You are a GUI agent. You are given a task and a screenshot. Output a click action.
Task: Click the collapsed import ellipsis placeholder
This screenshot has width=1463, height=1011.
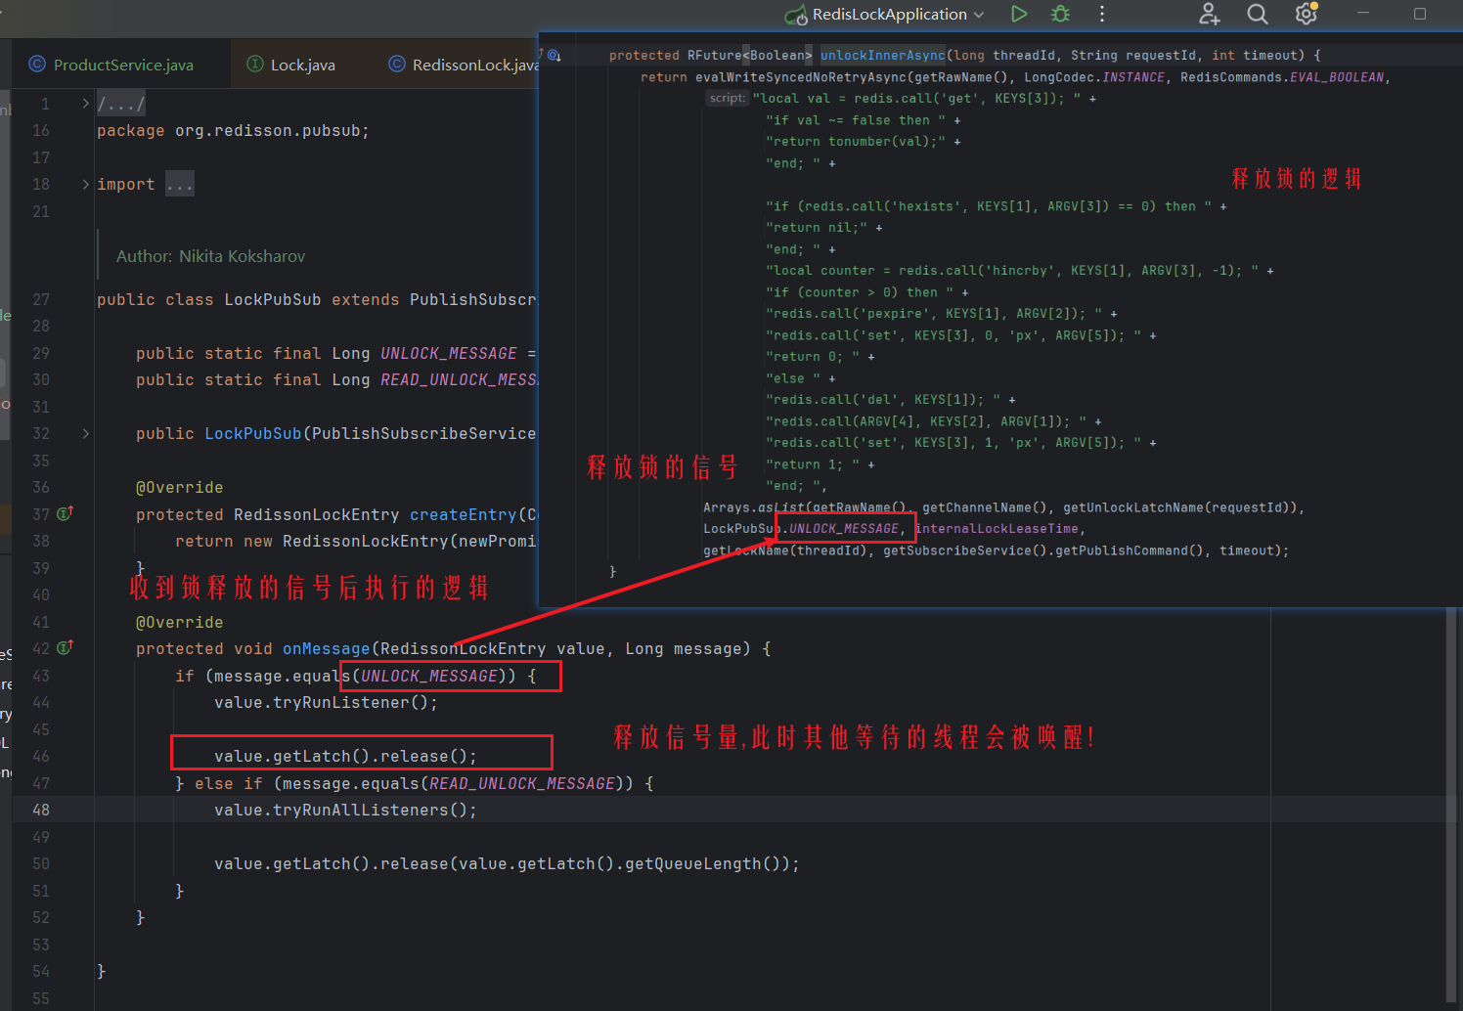pyautogui.click(x=180, y=184)
